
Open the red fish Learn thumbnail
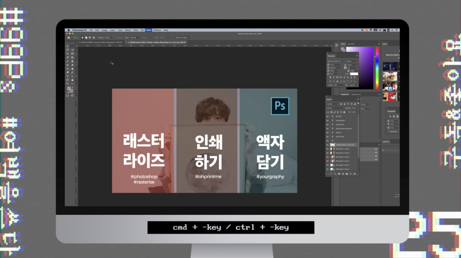click(390, 97)
